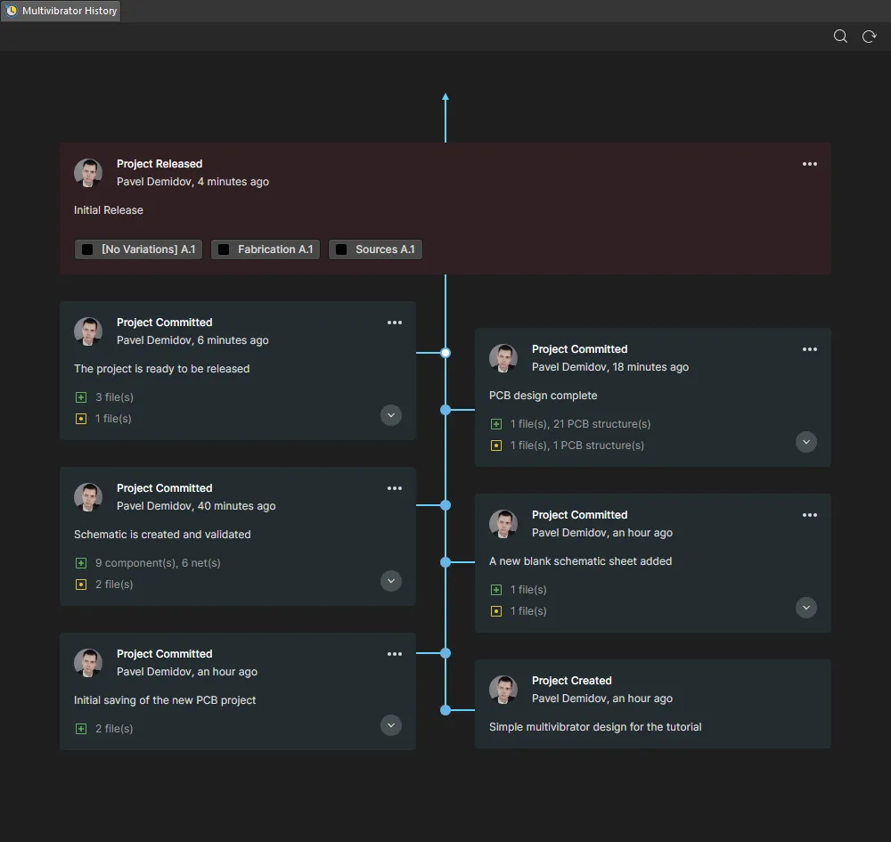Screen dimensions: 891x842
Task: Open more options on 'blank schematic sheet' commit
Action: [810, 515]
